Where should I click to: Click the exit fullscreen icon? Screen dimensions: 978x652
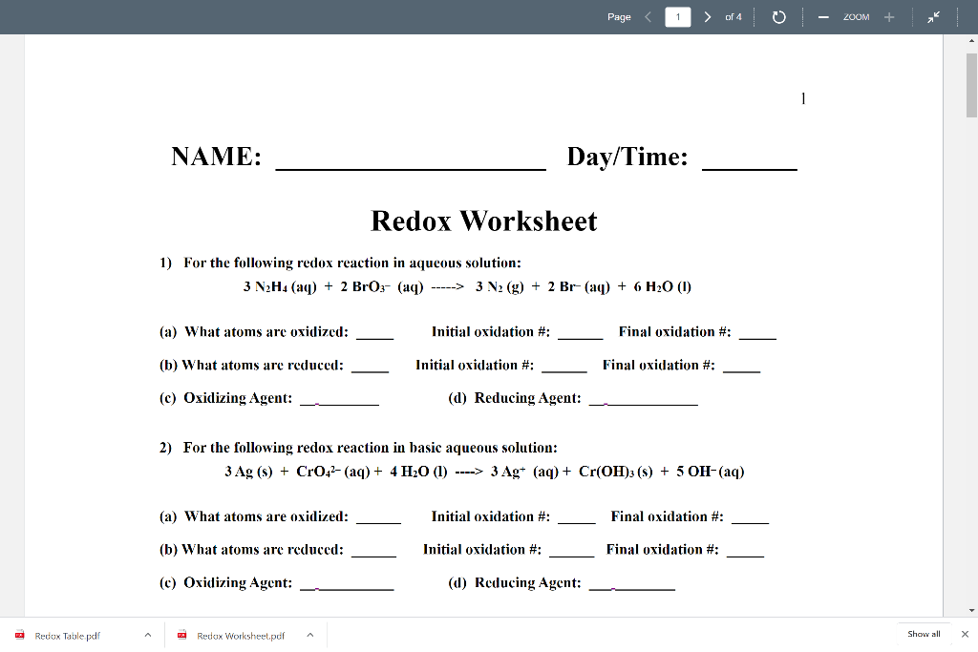(x=934, y=16)
